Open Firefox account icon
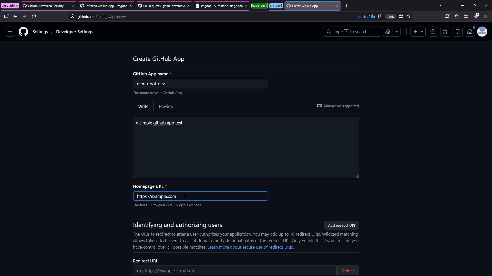This screenshot has width=492, height=276. (x=447, y=16)
